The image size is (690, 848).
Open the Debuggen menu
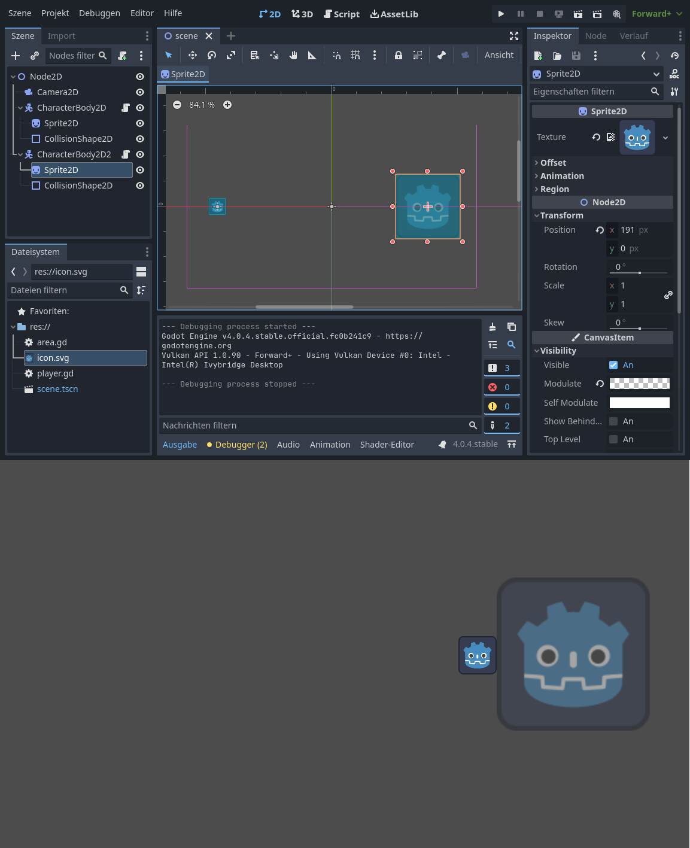[99, 13]
